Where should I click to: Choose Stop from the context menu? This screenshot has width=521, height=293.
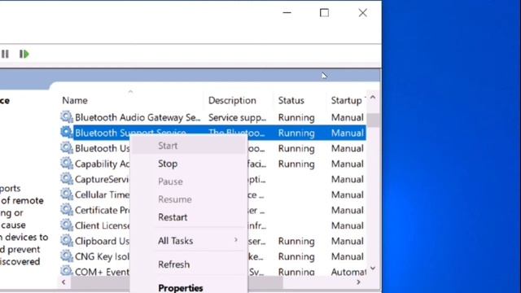[x=189, y=164]
